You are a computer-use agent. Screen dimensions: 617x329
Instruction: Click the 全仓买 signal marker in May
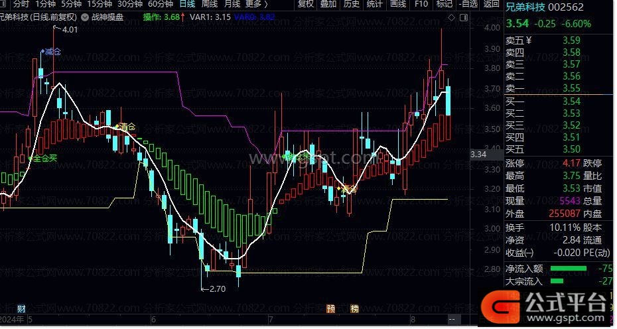pos(43,159)
